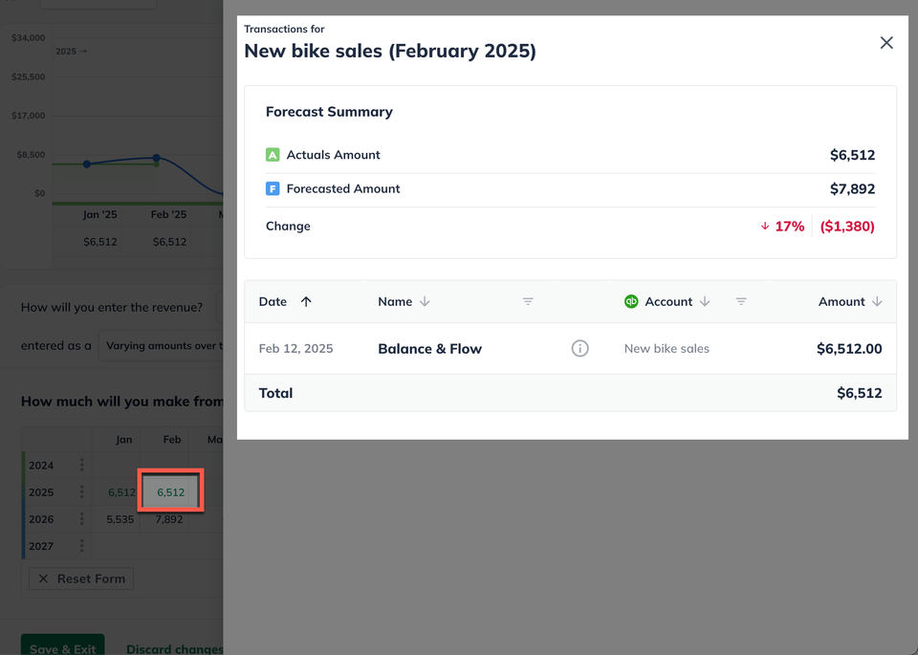The height and width of the screenshot is (655, 918).
Task: Select the Balance & Flow transaction name
Action: click(429, 349)
